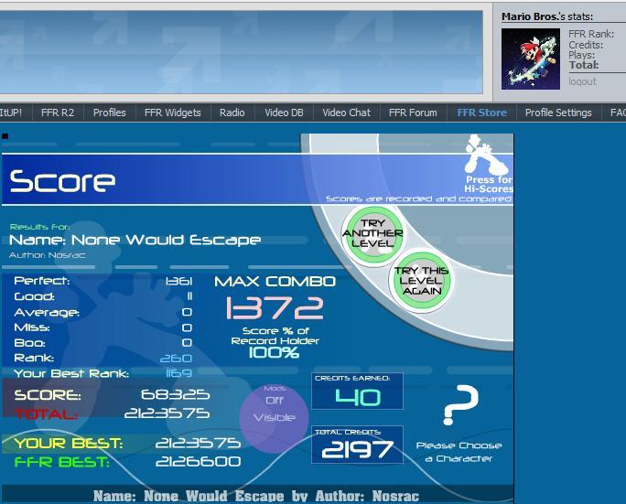Click the logout link

[582, 81]
